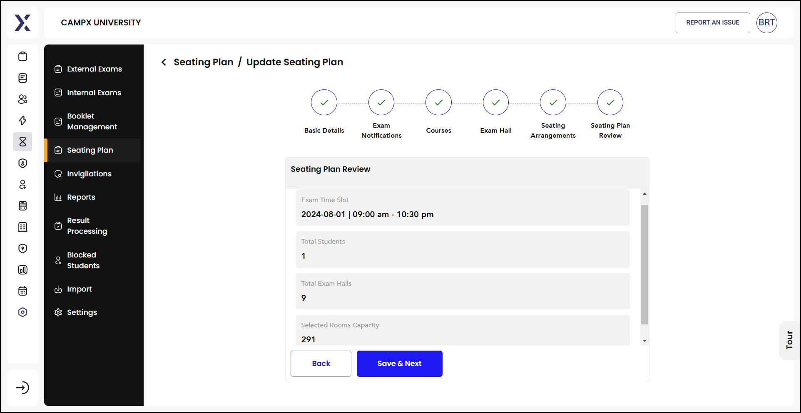801x413 pixels.
Task: Click the lightning bolt icon in the left rail
Action: (x=23, y=120)
